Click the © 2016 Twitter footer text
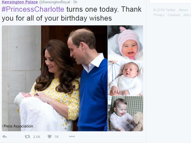This screenshot has width=191, height=143. [164, 10]
